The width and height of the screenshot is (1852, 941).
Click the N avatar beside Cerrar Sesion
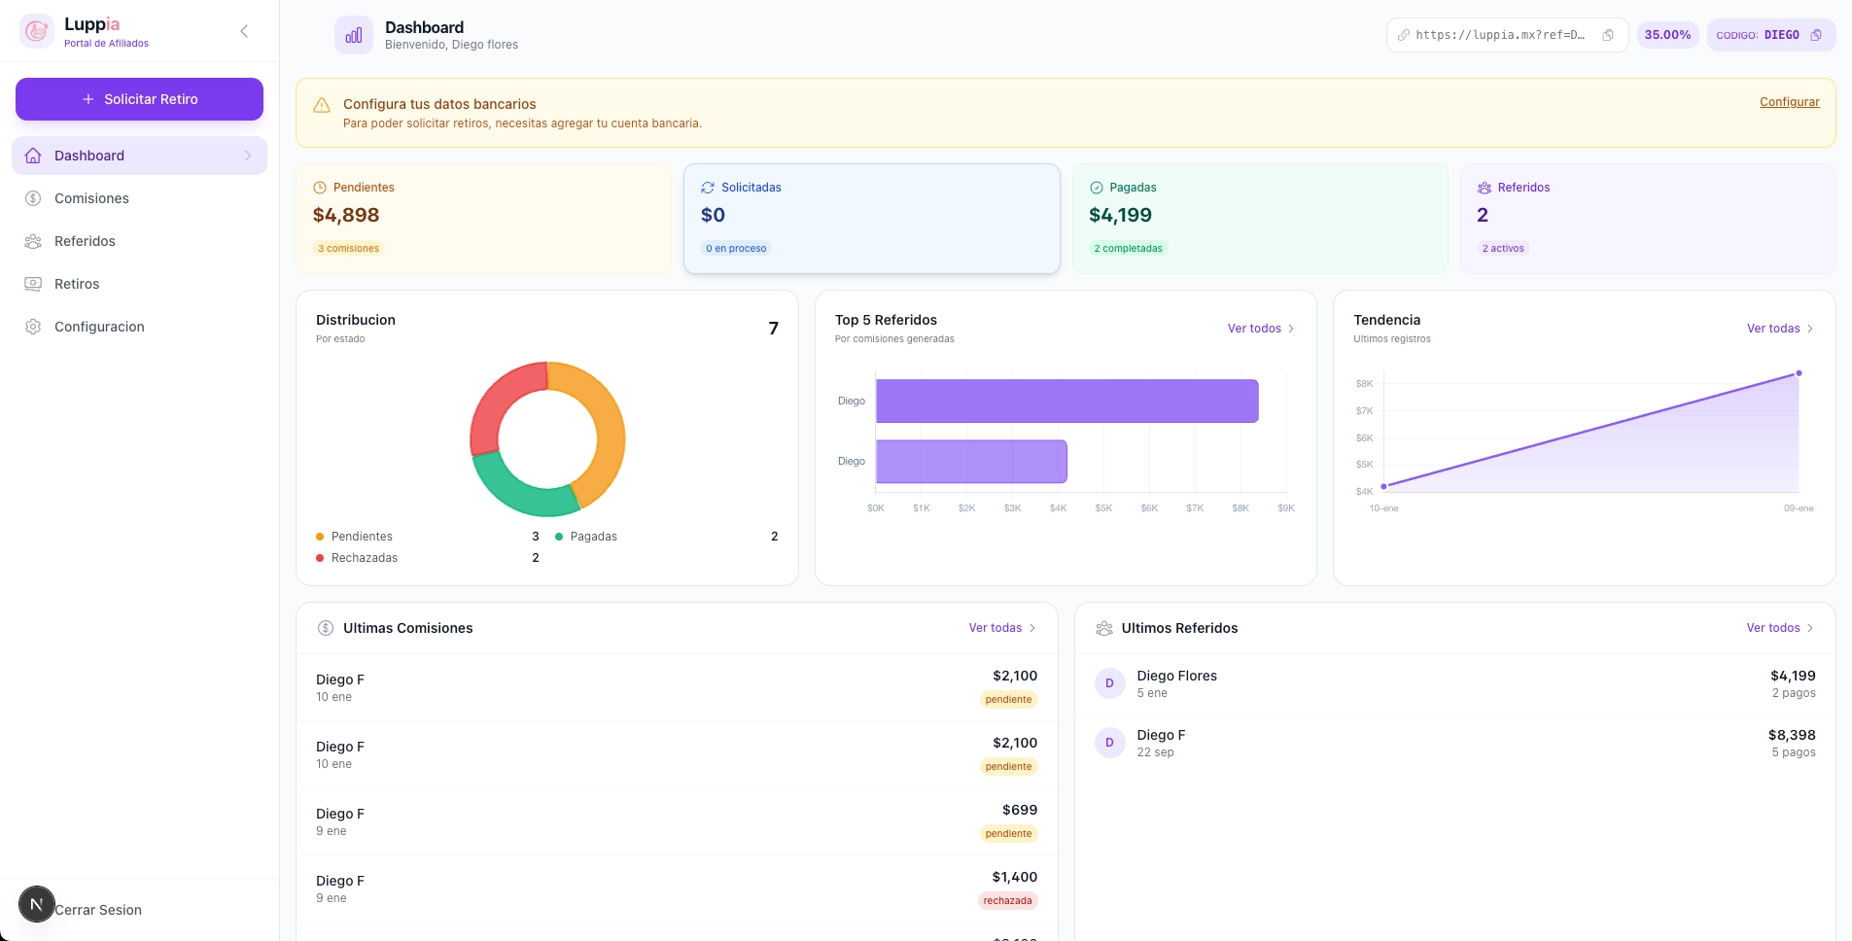pyautogui.click(x=37, y=904)
